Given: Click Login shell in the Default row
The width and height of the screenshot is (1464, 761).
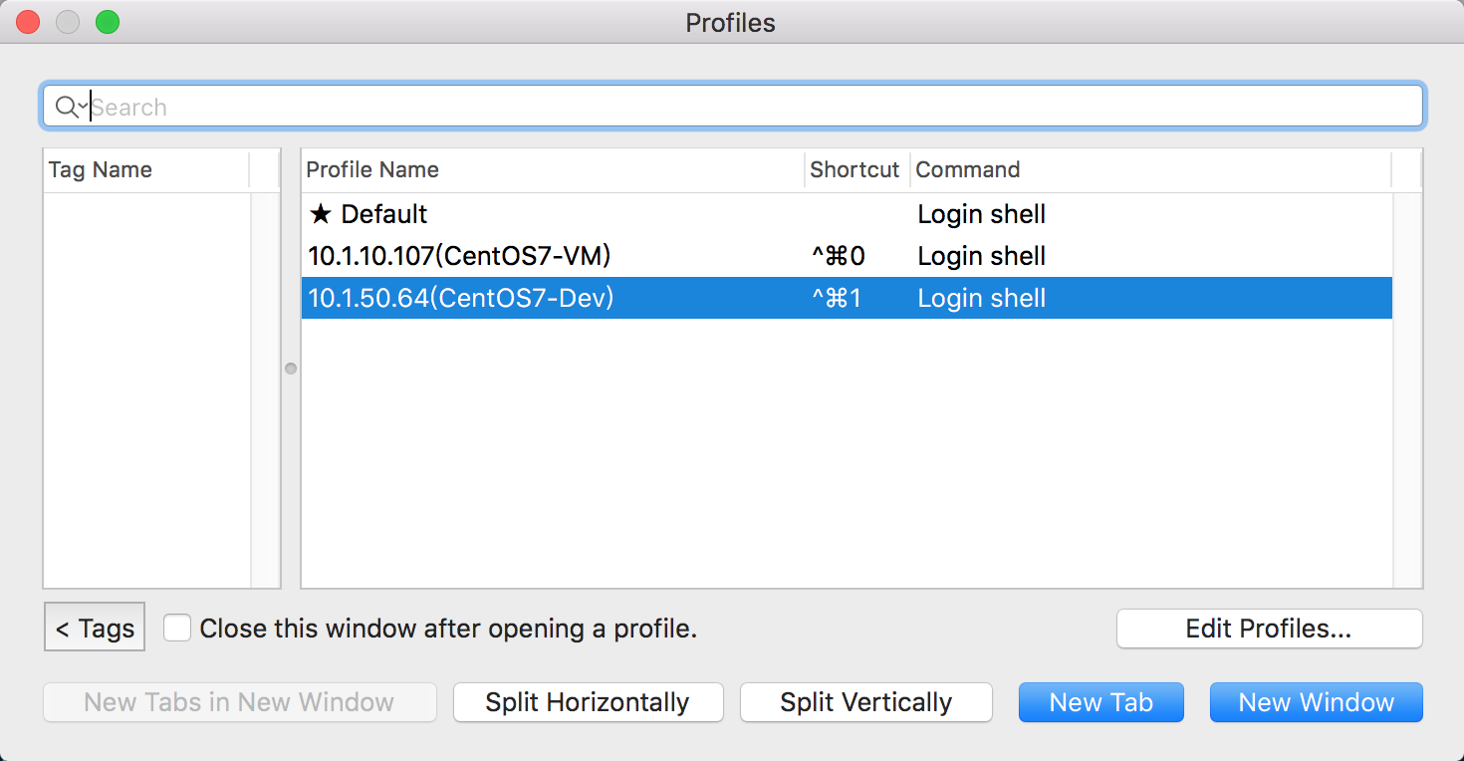Looking at the screenshot, I should (981, 214).
